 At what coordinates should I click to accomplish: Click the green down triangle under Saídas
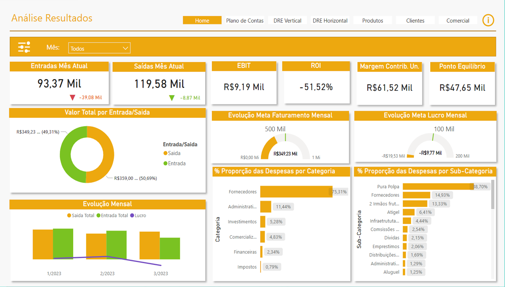[172, 98]
